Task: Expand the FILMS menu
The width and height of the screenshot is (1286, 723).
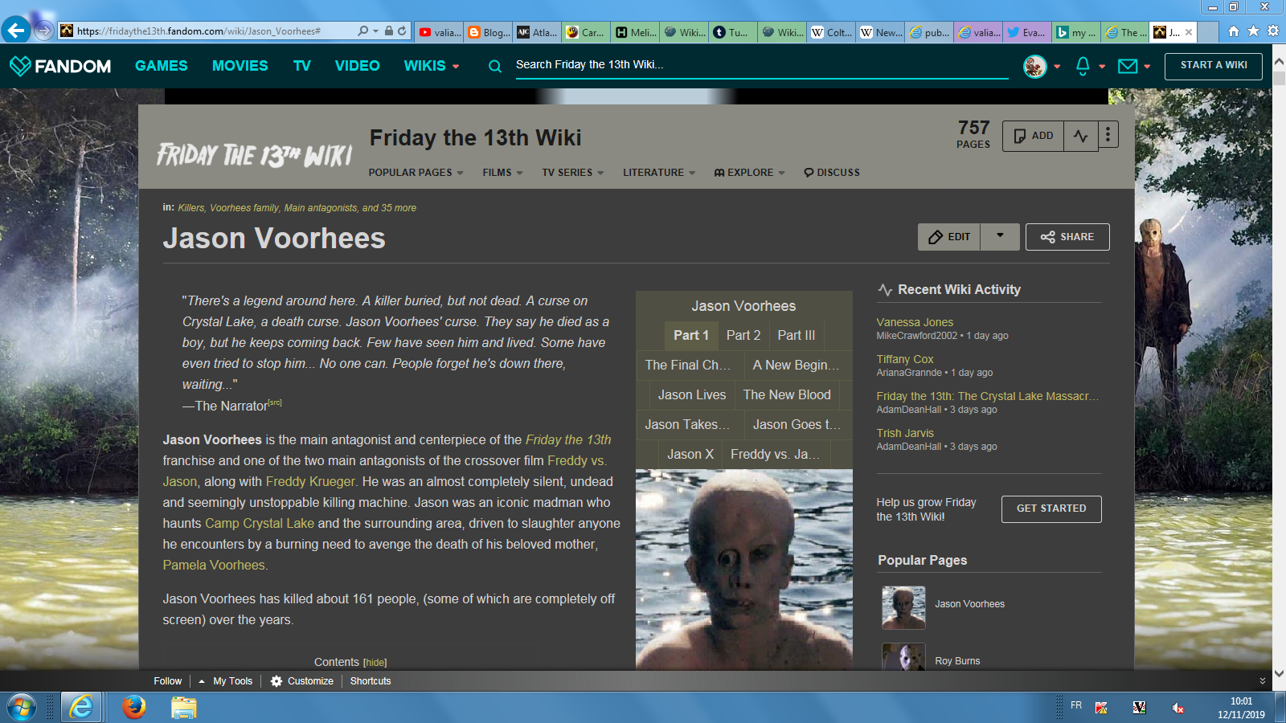Action: (x=502, y=173)
